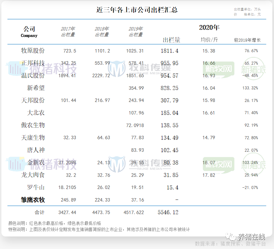Click the 新猪派 logo near 103.24%
Image resolution: width=274 pixels, height=249 pixels.
coord(253,165)
